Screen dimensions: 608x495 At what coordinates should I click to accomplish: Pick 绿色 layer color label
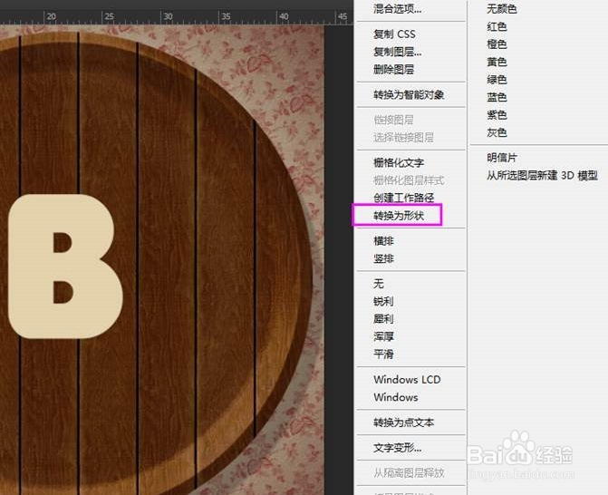tap(497, 80)
